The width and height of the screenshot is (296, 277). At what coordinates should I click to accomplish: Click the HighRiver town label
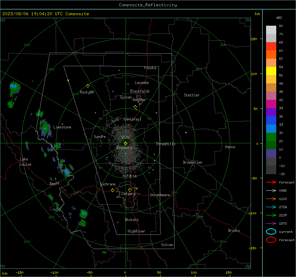pos(136,231)
